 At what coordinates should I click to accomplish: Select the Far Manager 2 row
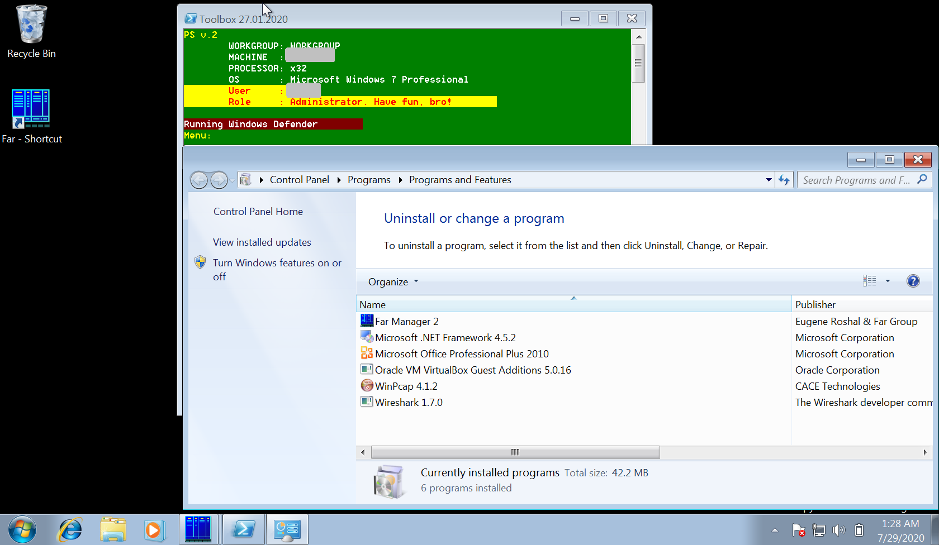point(644,321)
